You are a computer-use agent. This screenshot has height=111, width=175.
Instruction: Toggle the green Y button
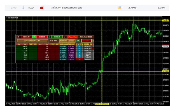tap(34, 37)
